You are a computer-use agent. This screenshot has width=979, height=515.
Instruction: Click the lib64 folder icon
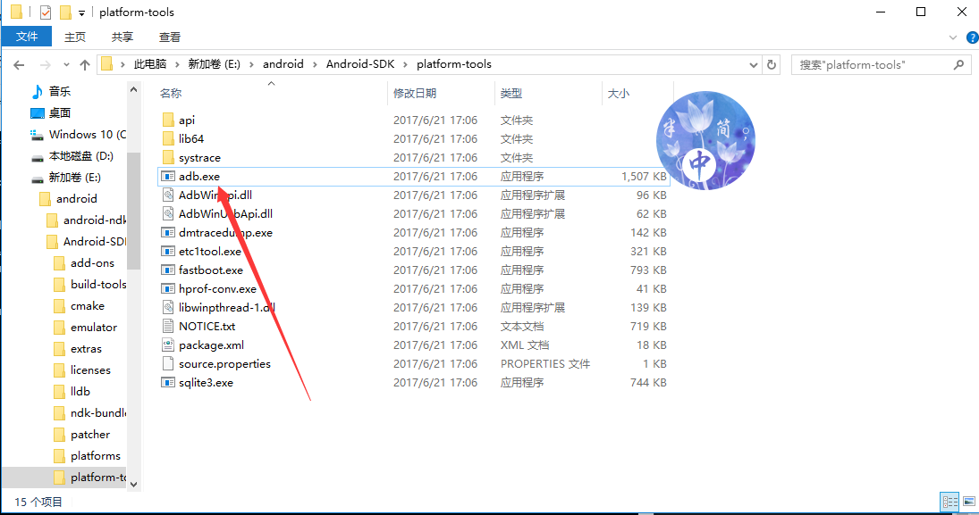167,138
